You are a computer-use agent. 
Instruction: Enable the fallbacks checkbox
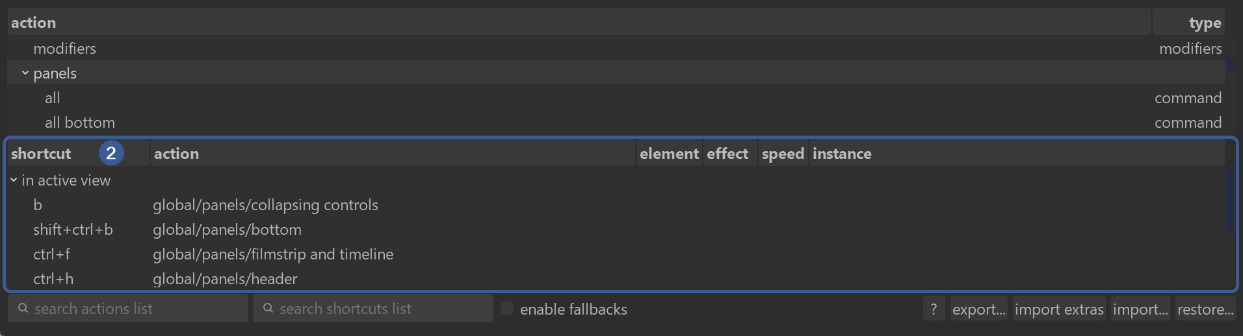point(507,309)
